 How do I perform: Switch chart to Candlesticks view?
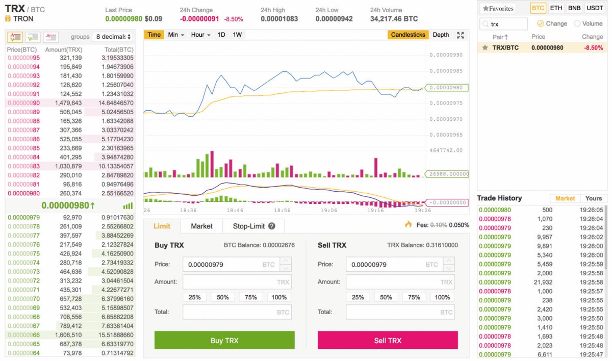408,35
